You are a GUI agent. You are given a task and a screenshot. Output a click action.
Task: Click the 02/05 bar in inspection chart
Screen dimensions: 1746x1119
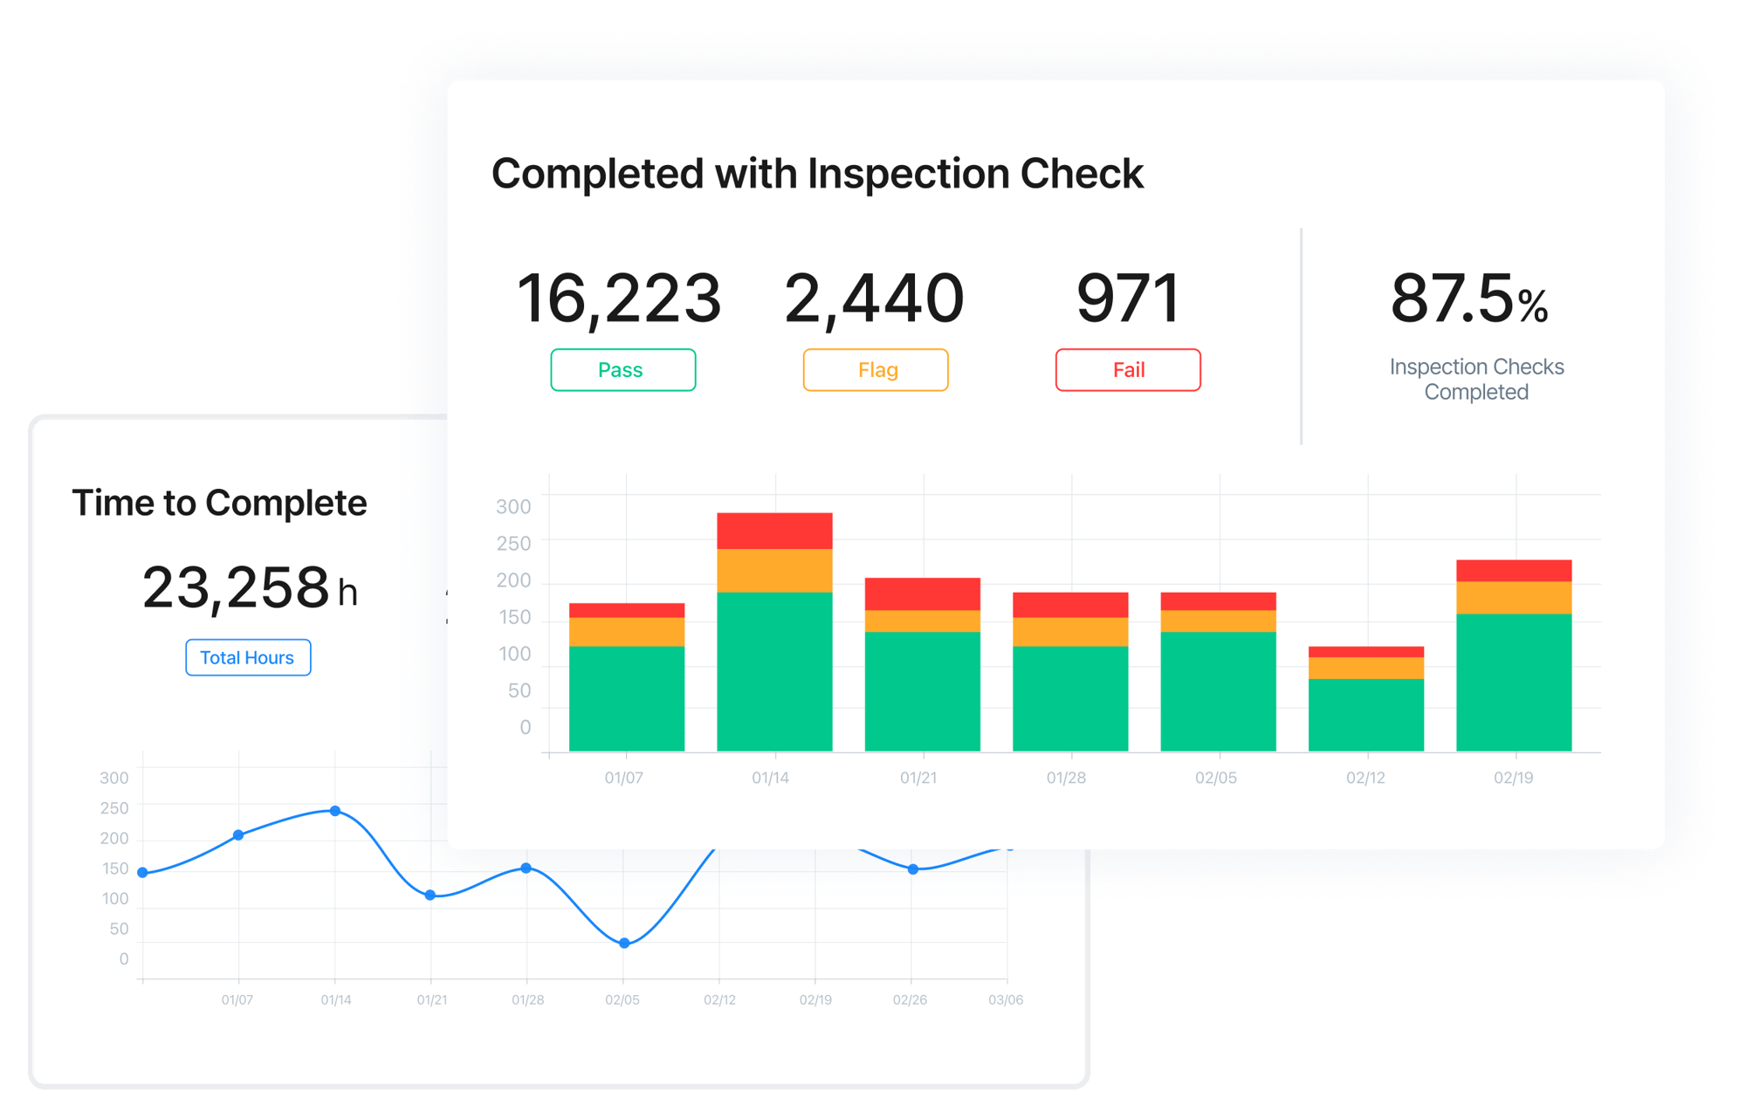1218,671
